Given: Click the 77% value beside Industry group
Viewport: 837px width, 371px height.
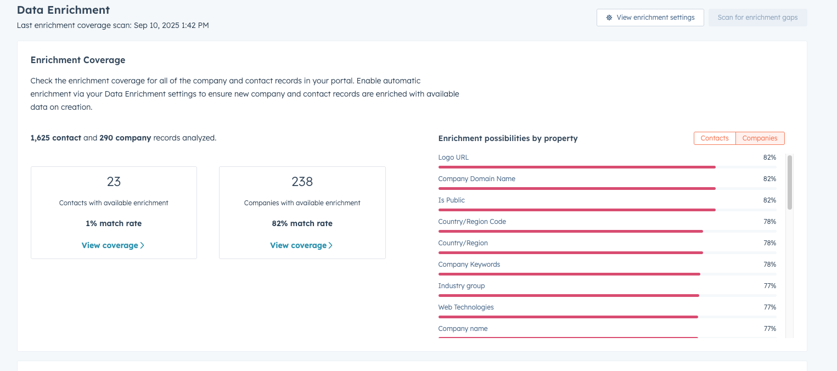Looking at the screenshot, I should (769, 286).
